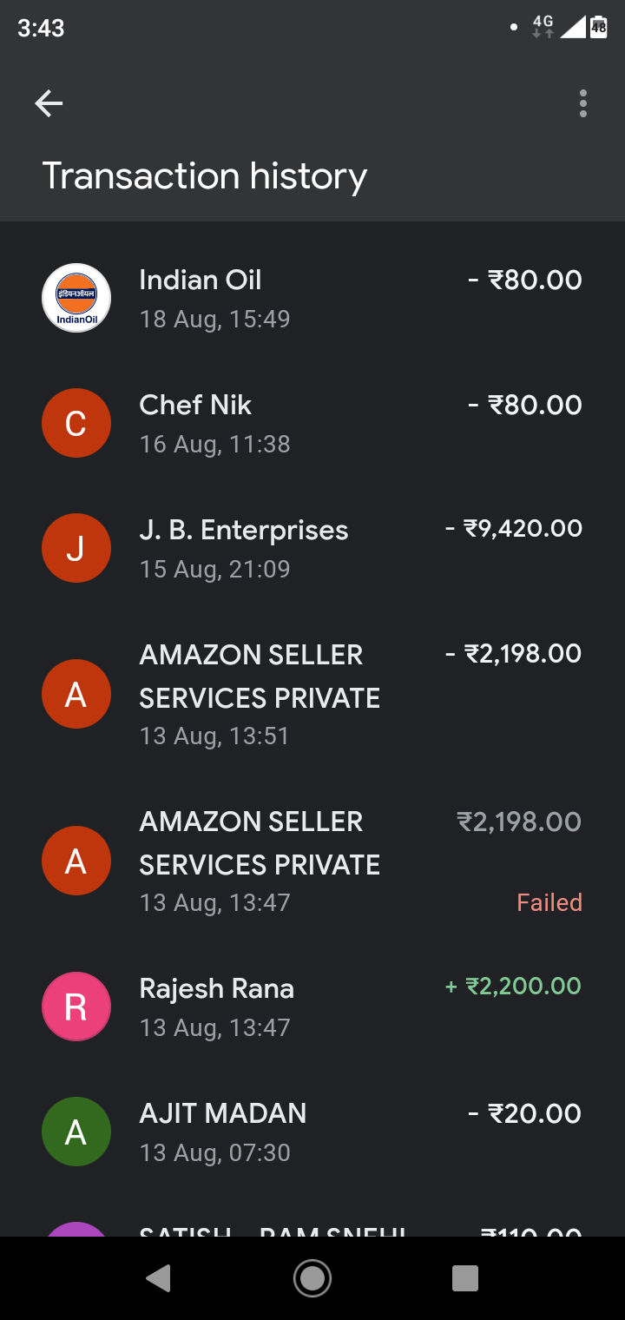
Task: Tap the AJIT MADAN green 'A' avatar
Action: tap(76, 1132)
